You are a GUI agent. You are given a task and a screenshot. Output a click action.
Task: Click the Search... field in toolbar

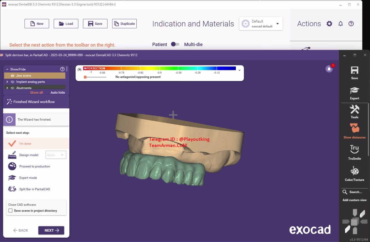tap(356, 192)
